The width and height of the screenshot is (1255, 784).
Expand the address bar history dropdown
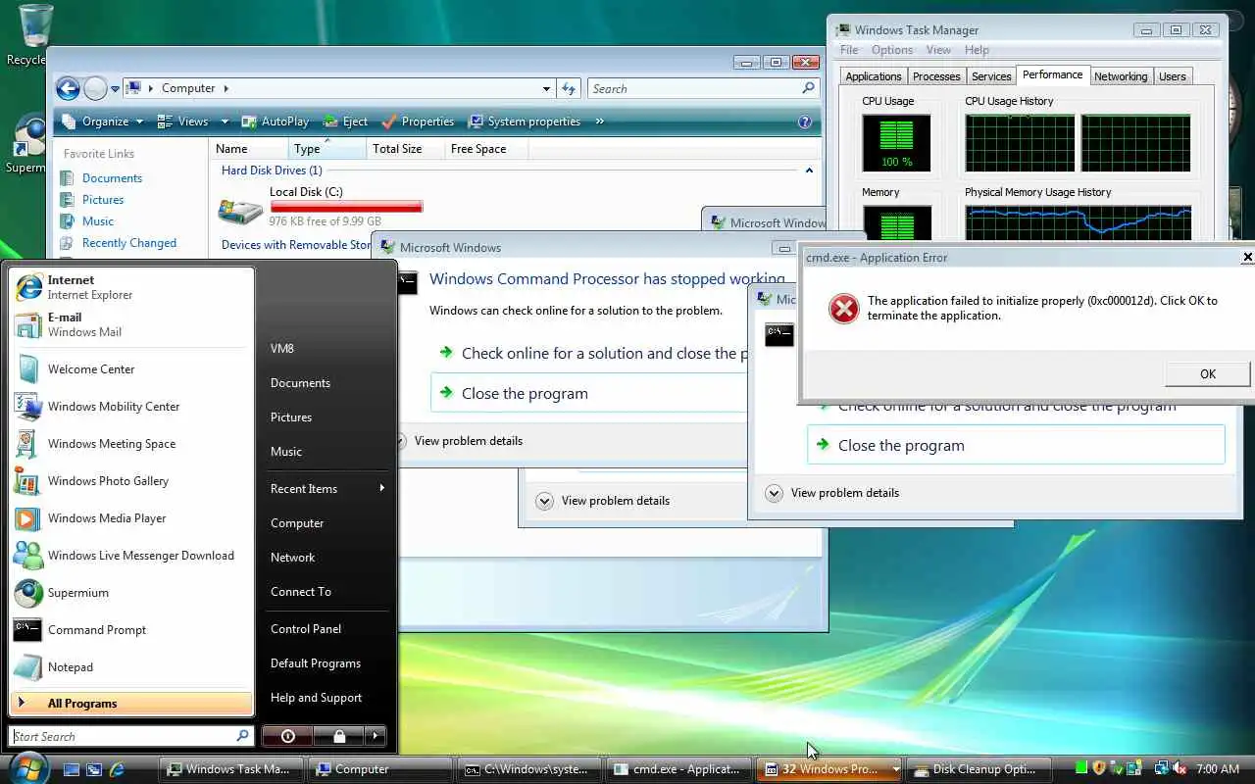pyautogui.click(x=546, y=88)
